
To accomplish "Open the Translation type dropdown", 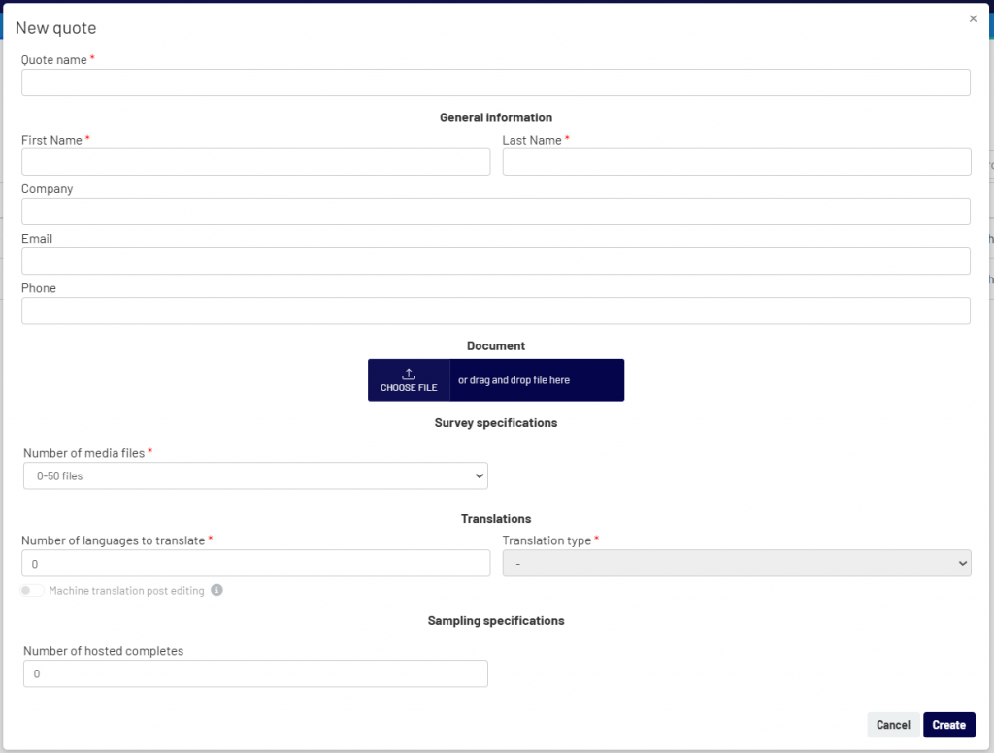I will (x=737, y=563).
